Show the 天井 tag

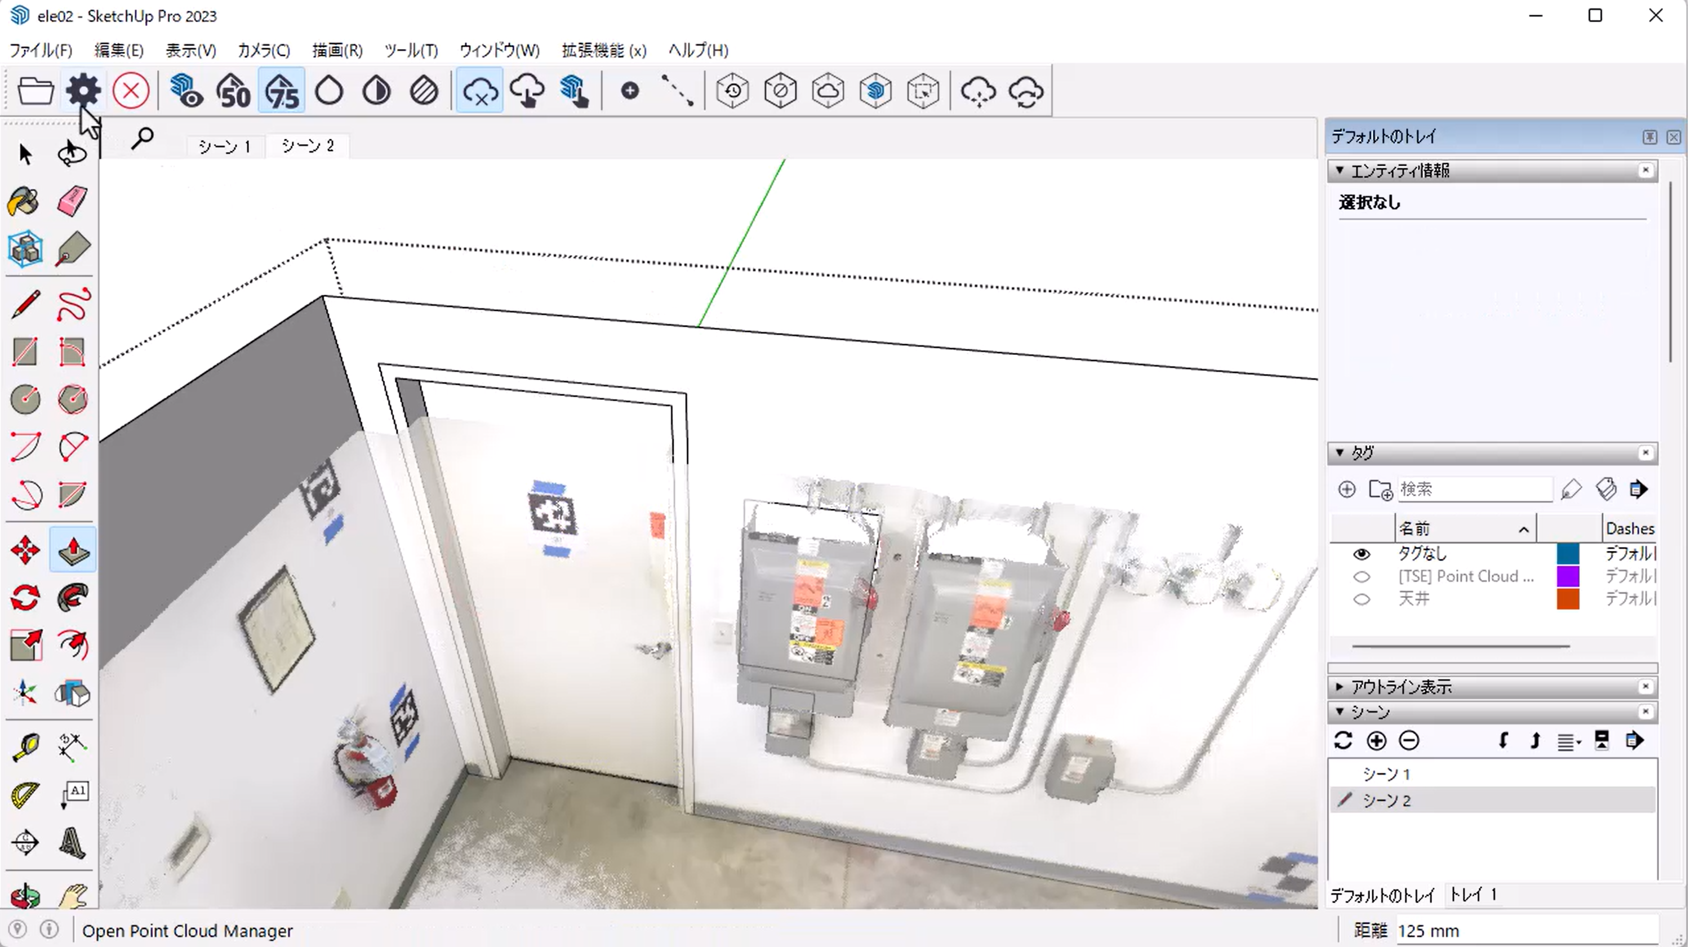tap(1362, 599)
